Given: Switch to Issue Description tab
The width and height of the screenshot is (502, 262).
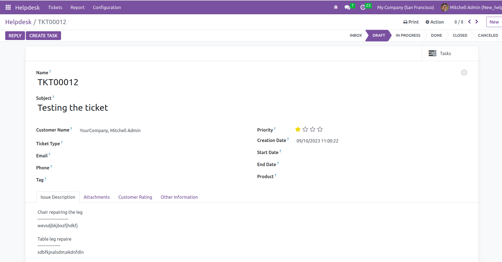Looking at the screenshot, I should (58, 197).
